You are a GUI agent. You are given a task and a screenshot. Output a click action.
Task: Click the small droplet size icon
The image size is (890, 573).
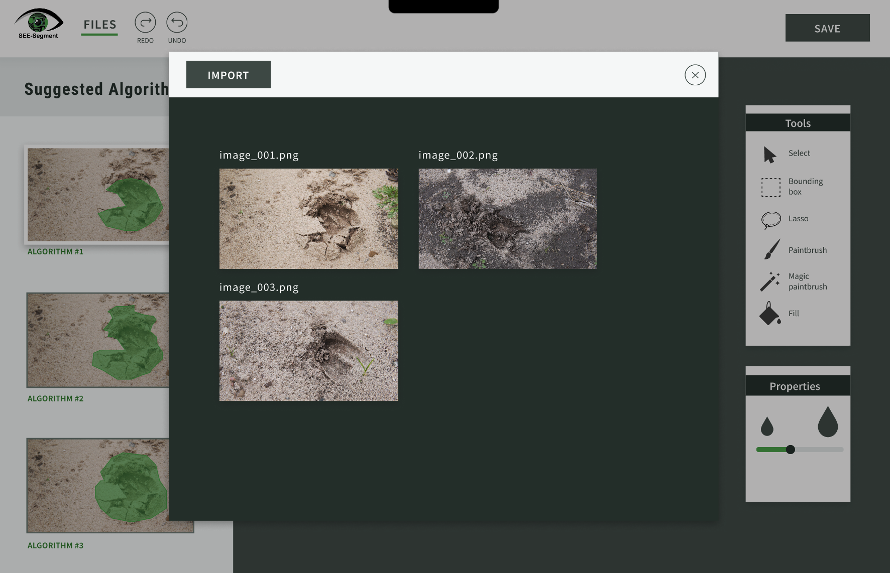tap(767, 426)
